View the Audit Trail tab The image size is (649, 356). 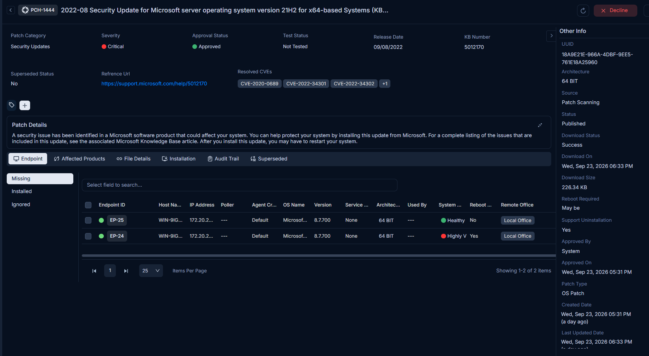(x=223, y=159)
